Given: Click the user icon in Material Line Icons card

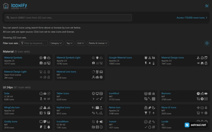Looking at the screenshot, I should coord(93,77).
